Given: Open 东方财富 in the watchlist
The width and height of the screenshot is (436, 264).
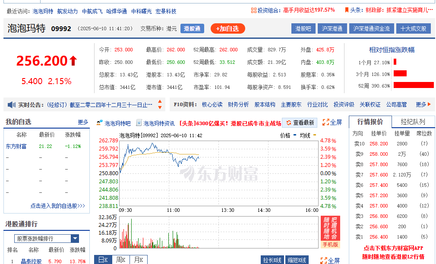Looking at the screenshot, I should coord(16,146).
